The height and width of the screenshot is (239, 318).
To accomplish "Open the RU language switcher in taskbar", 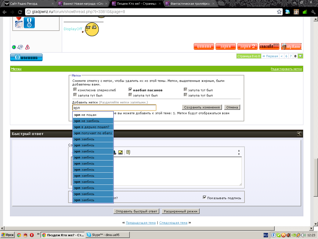I will click(266, 235).
